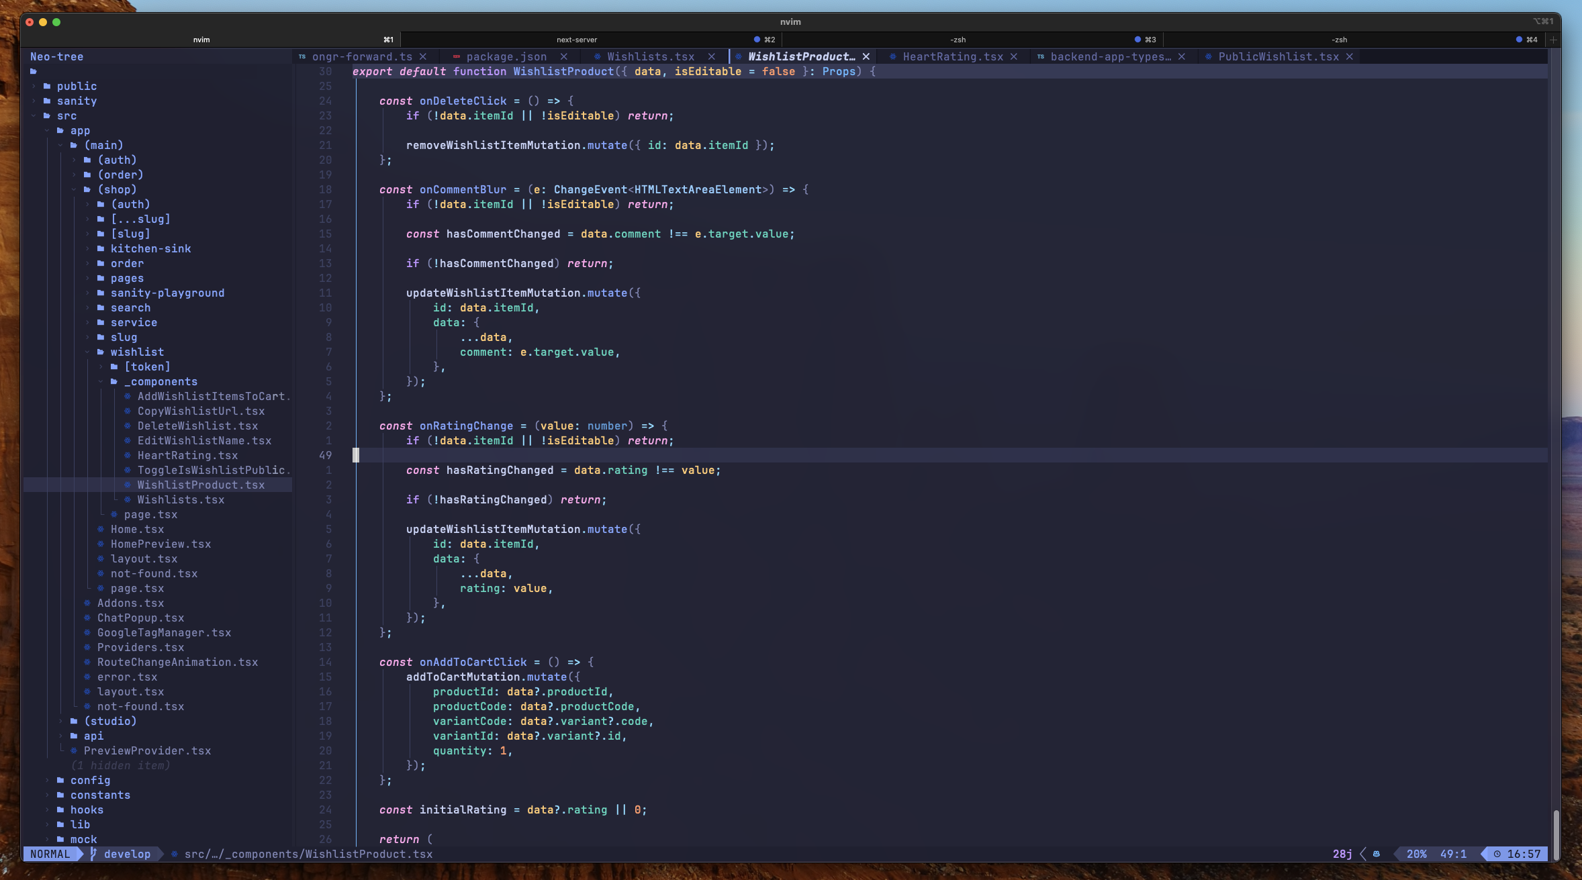Viewport: 1582px width, 880px height.
Task: Expand the config folder
Action: click(47, 780)
